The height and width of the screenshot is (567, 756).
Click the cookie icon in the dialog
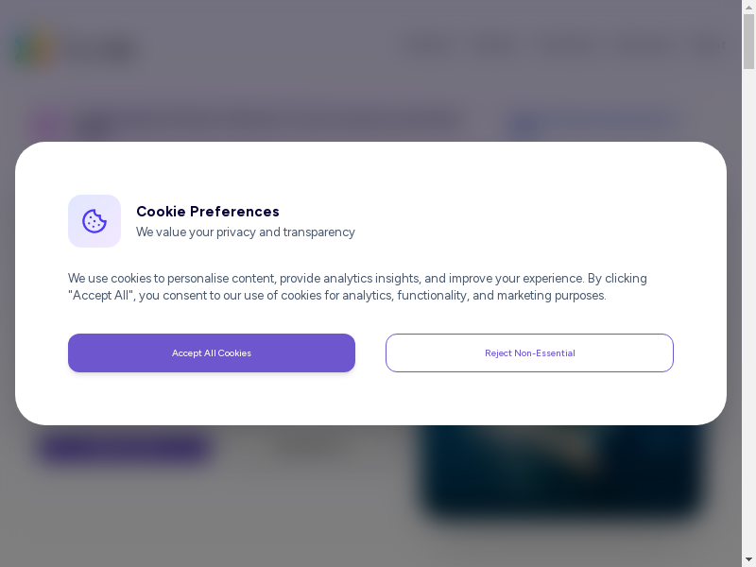(x=94, y=221)
